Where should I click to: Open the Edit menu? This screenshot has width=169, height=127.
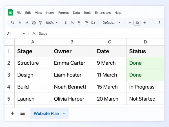click(x=28, y=13)
